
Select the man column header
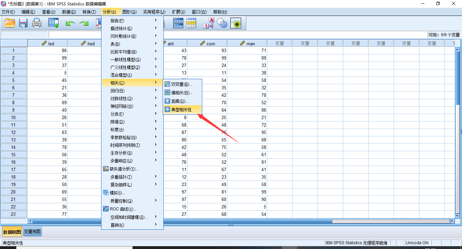247,43
